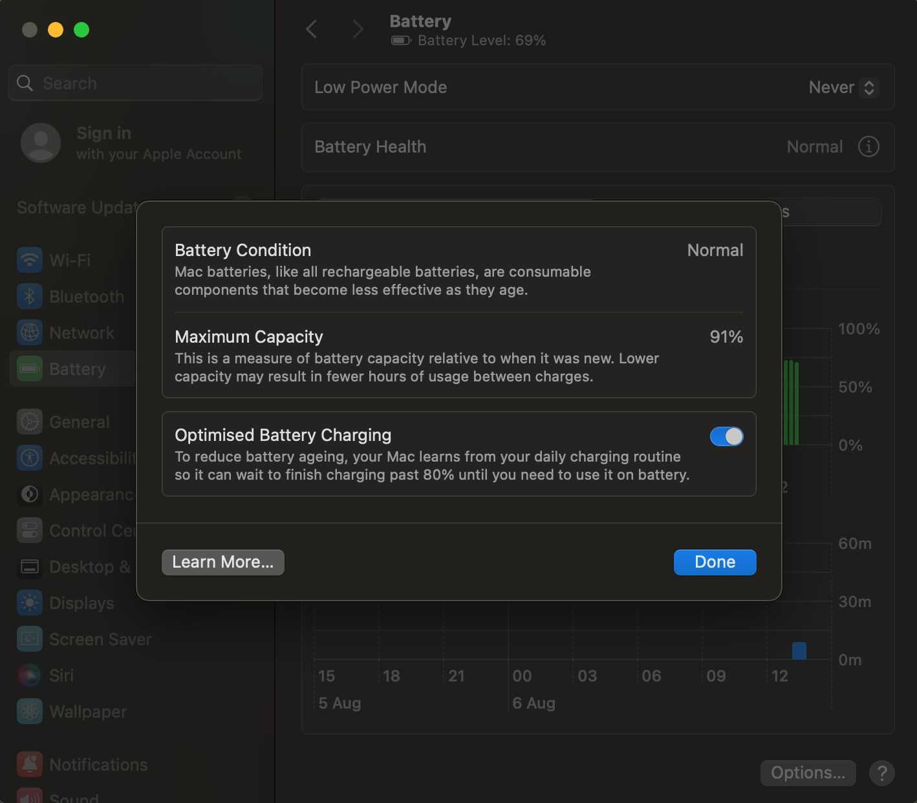Open Desktop & Dock settings icon
The height and width of the screenshot is (803, 917).
(29, 566)
